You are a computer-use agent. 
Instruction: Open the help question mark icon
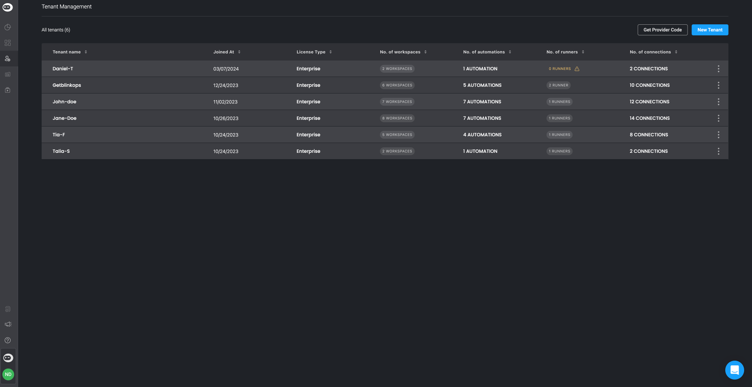click(7, 340)
